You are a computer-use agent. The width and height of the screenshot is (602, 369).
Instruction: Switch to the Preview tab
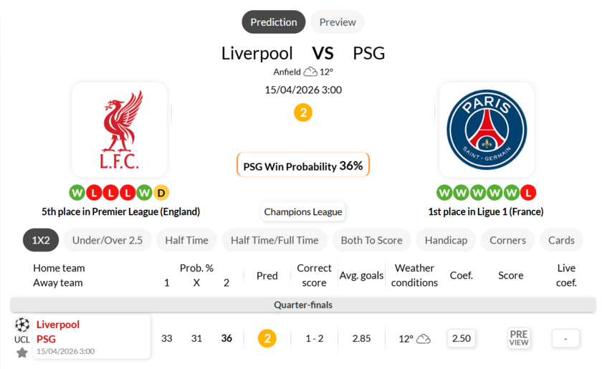coord(338,22)
